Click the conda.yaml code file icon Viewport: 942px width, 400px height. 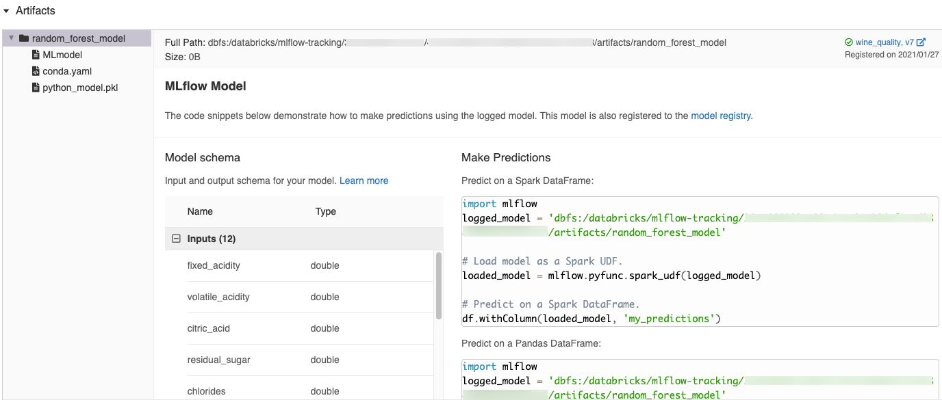[x=36, y=71]
